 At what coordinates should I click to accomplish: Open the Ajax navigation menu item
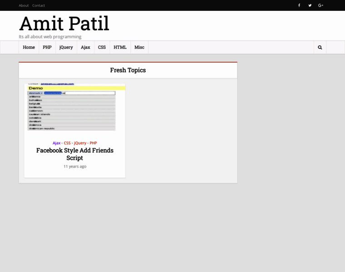(85, 47)
